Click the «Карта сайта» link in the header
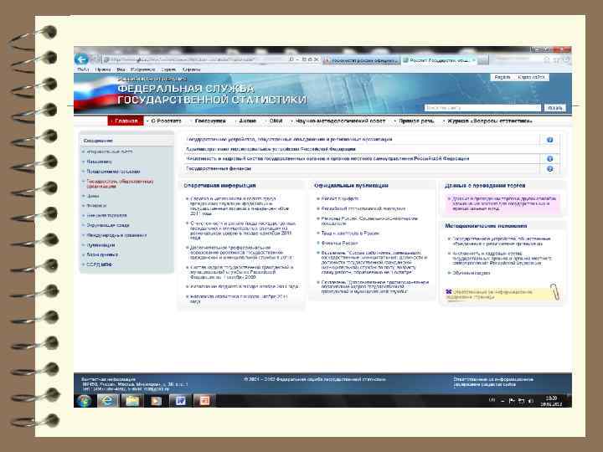Screen dimensions: 603x452 coord(531,77)
